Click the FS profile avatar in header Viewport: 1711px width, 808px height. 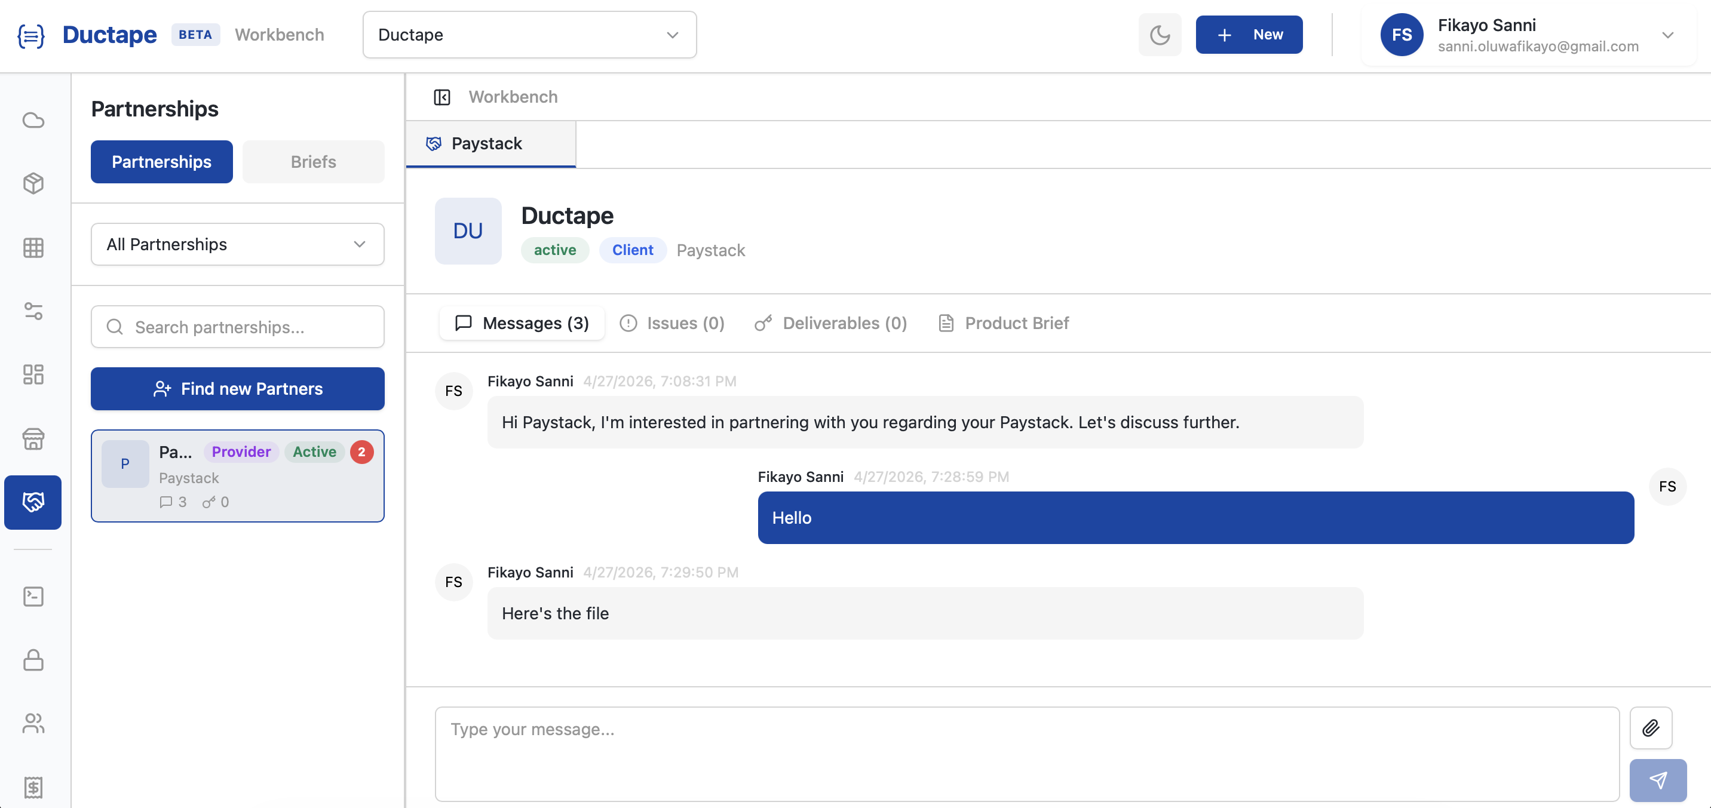[x=1402, y=35]
